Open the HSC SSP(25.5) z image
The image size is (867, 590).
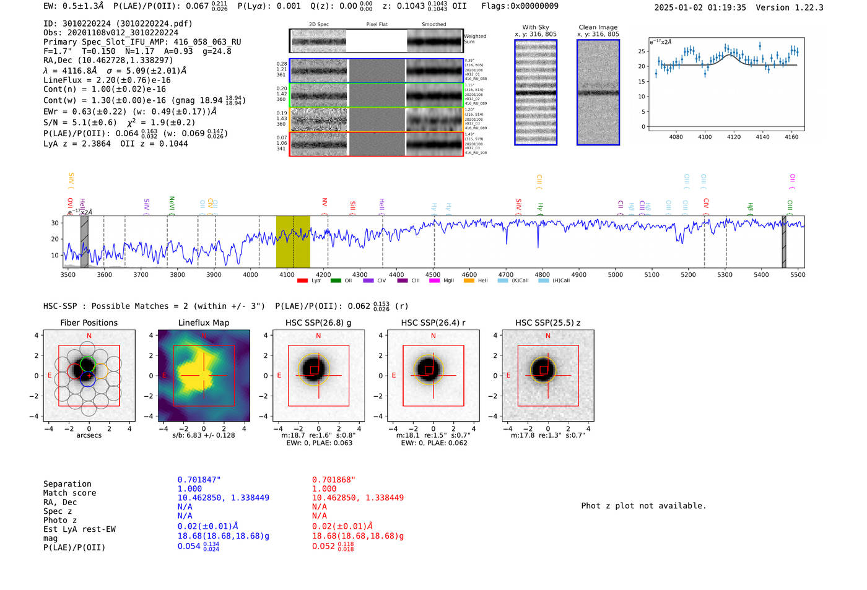click(547, 375)
